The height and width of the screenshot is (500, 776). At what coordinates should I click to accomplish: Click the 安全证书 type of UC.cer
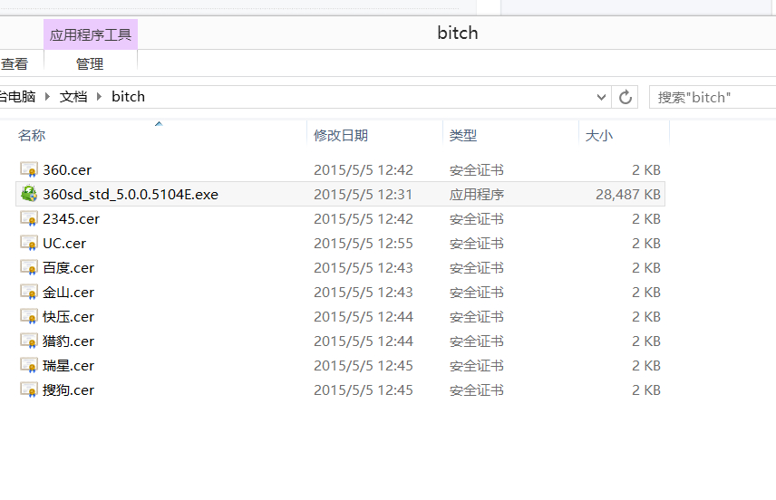[477, 244]
